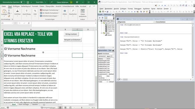
Task: Switch to Überprüfen ribbon tab
Action: pos(50,6)
